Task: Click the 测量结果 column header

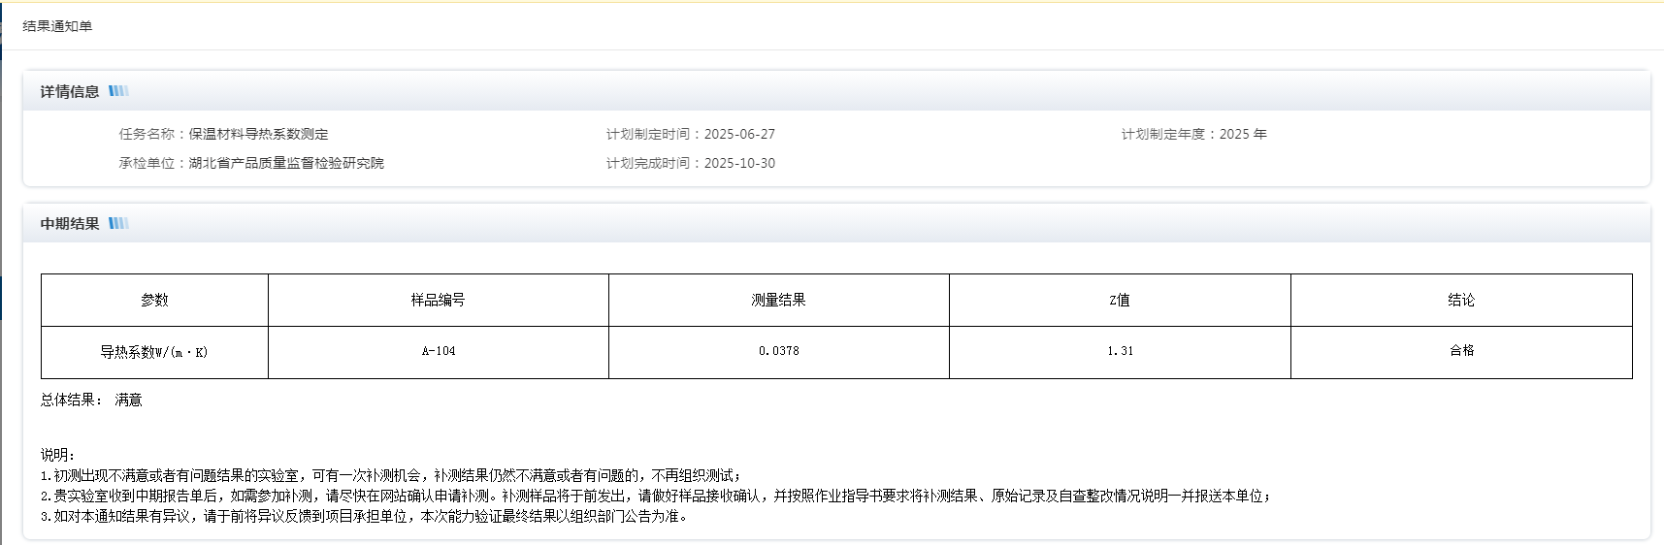Action: (x=778, y=300)
